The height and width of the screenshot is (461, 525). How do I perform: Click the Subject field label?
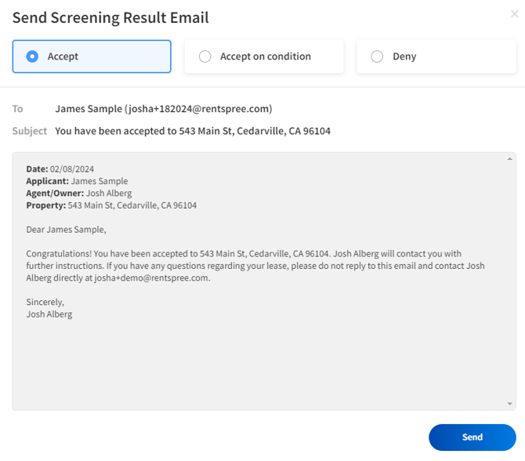30,131
